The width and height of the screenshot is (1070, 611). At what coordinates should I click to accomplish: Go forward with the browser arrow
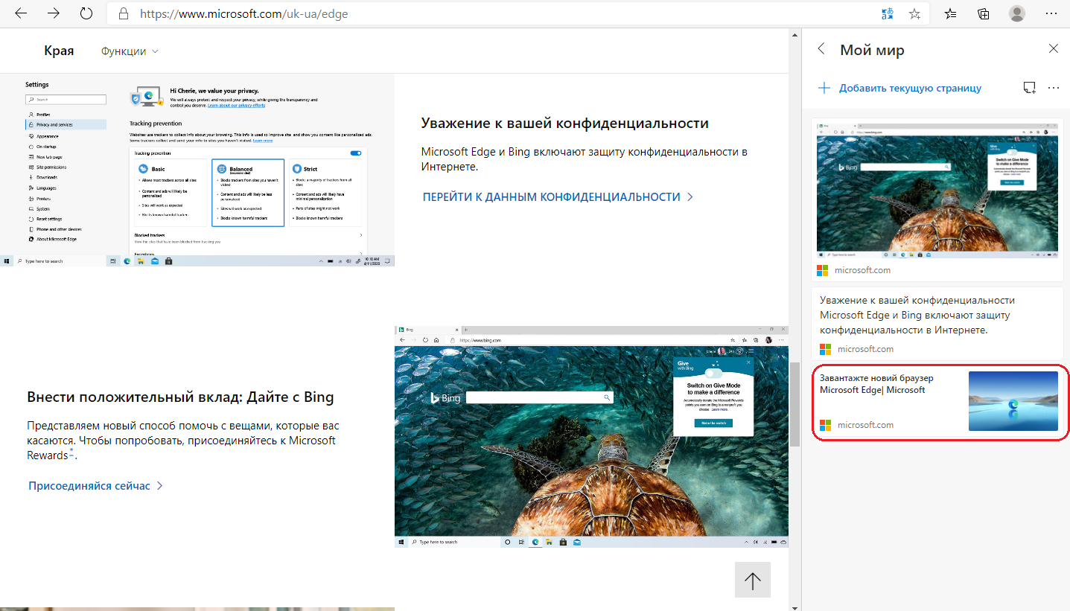(54, 13)
